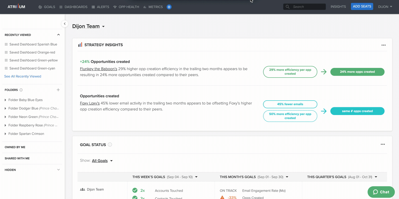Click grid icon beside Spanish Blue dashboard
This screenshot has height=199, width=399.
click(x=6, y=44)
